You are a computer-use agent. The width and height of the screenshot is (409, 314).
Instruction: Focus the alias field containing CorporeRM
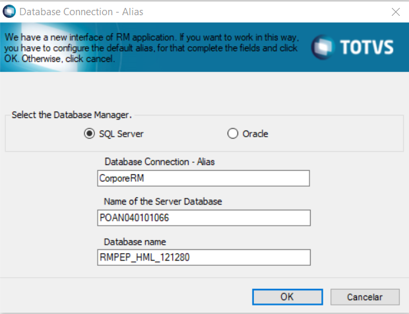point(203,178)
